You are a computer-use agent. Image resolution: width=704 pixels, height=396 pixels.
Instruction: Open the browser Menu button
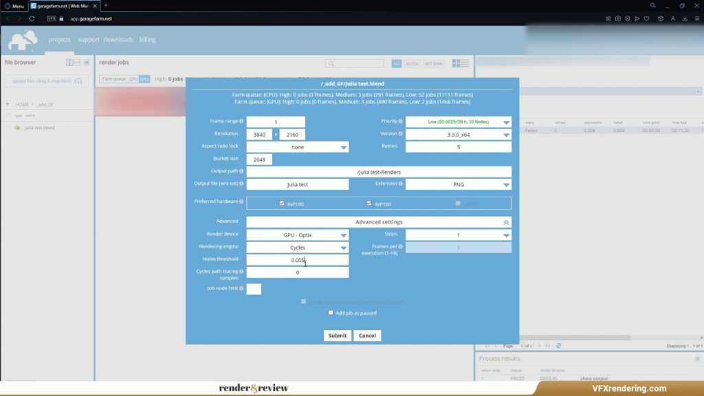click(x=14, y=5)
